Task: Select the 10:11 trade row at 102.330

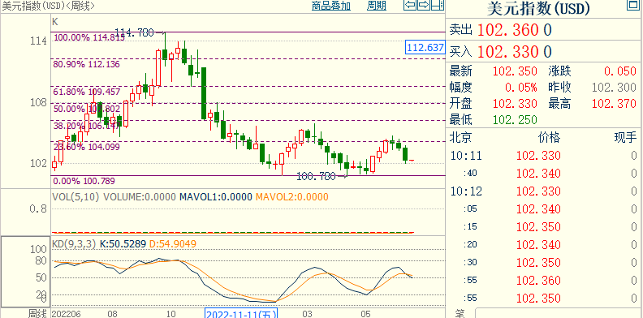Action: (x=544, y=156)
